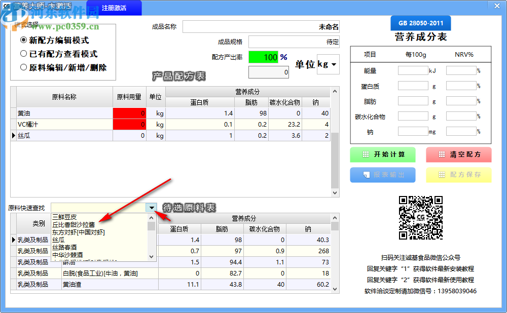Select 原料编辑/新增/删除 radio option
This screenshot has height=313, width=507.
(63, 67)
